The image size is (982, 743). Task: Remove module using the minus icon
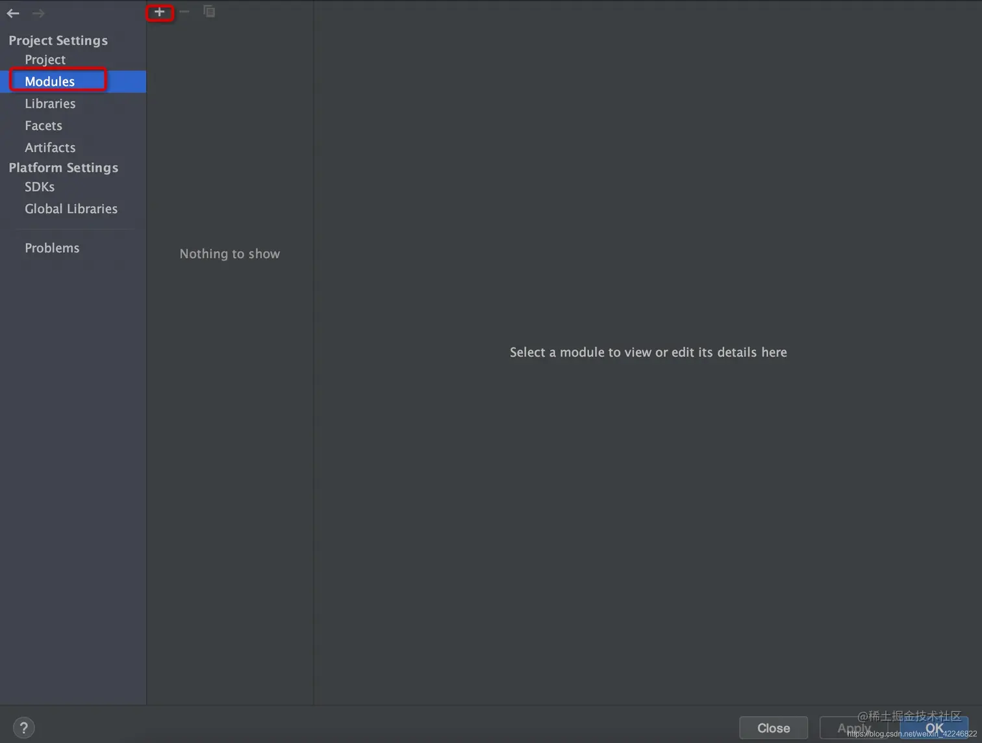pos(184,12)
